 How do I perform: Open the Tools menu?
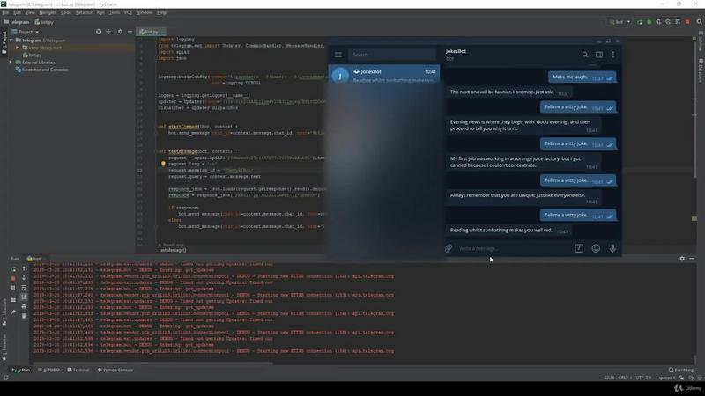(x=115, y=12)
